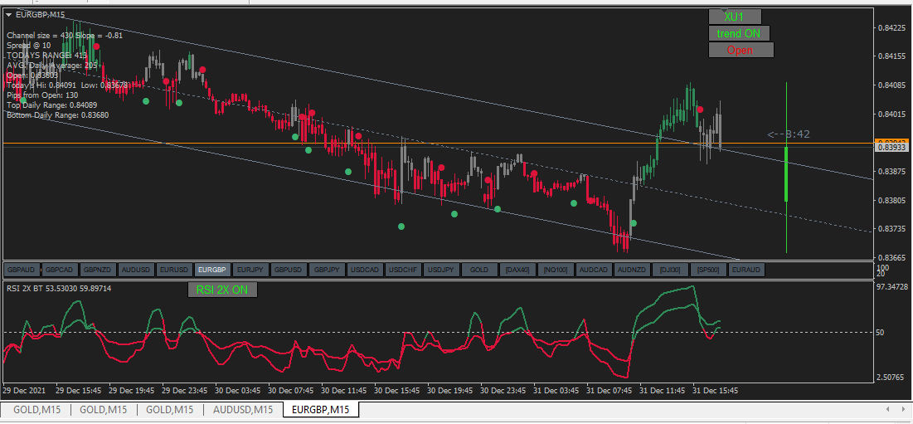This screenshot has width=913, height=424.
Task: Switch chart to EURAUD symbol
Action: click(x=746, y=270)
